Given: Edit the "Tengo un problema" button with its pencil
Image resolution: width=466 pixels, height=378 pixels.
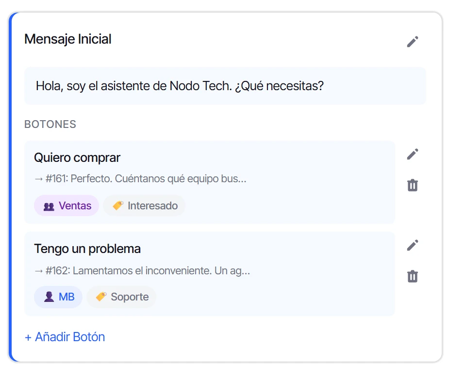Looking at the screenshot, I should (413, 245).
